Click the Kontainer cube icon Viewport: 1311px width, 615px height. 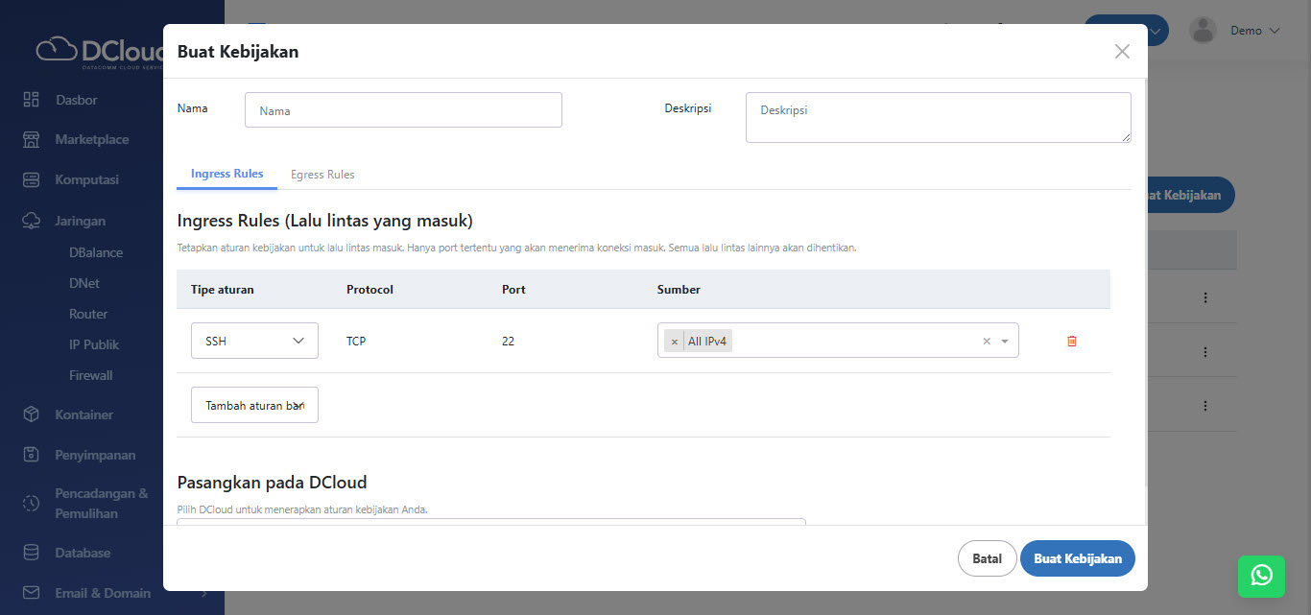31,414
